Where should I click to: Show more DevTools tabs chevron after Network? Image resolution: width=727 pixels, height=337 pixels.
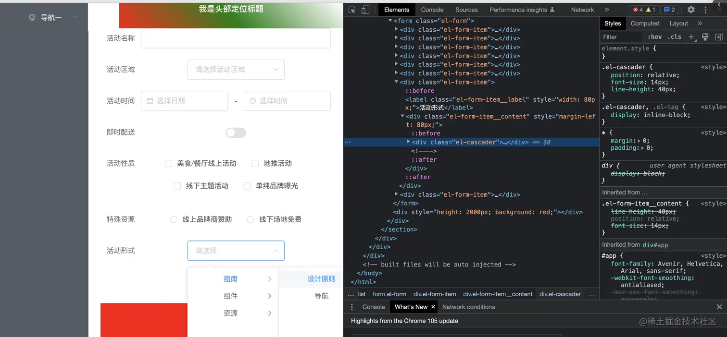click(607, 10)
